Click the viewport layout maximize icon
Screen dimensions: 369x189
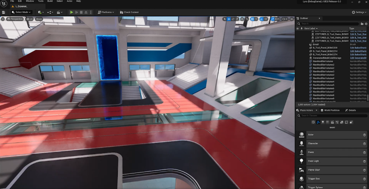point(292,19)
